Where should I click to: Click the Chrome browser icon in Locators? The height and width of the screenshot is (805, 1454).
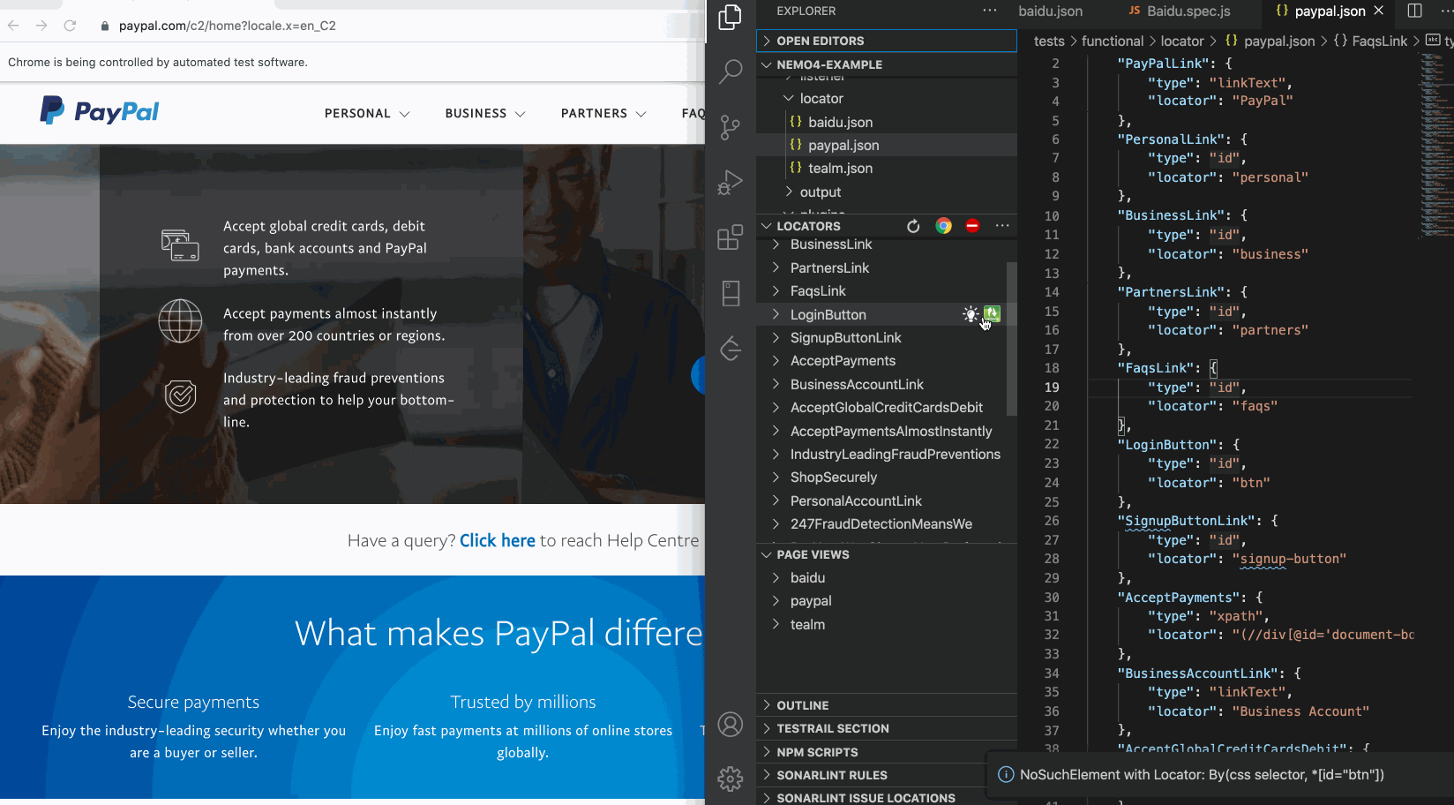943,226
